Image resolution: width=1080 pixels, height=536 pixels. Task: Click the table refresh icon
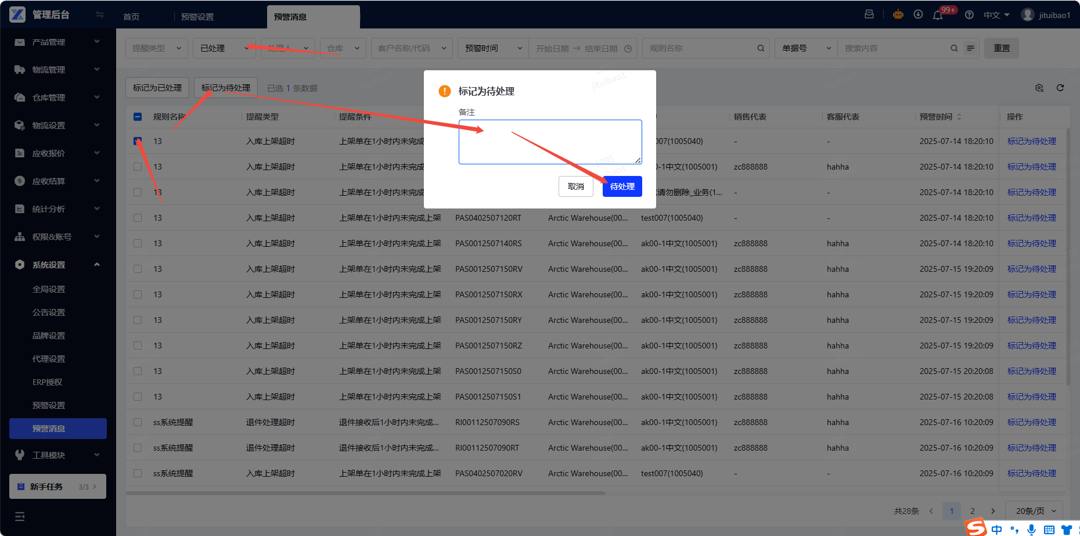coord(1060,88)
